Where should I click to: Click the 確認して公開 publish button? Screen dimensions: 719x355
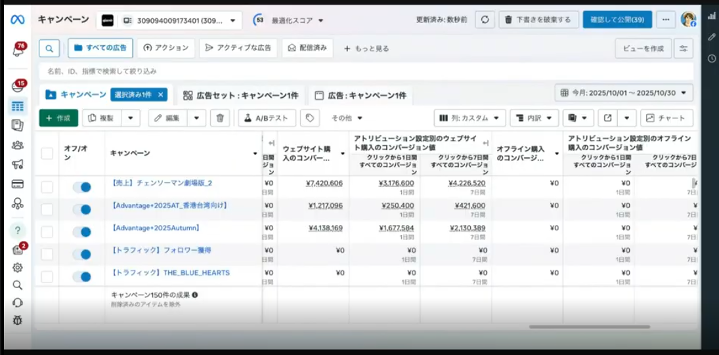tap(617, 20)
